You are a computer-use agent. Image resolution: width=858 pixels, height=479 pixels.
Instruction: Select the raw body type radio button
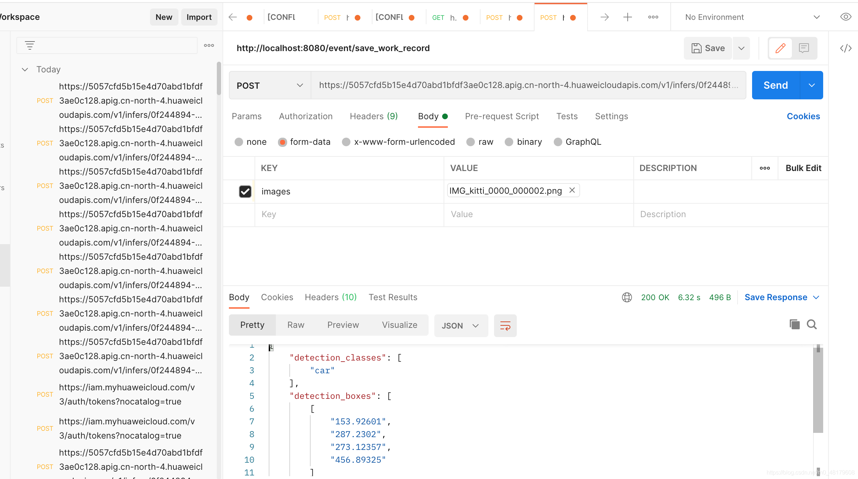[471, 142]
